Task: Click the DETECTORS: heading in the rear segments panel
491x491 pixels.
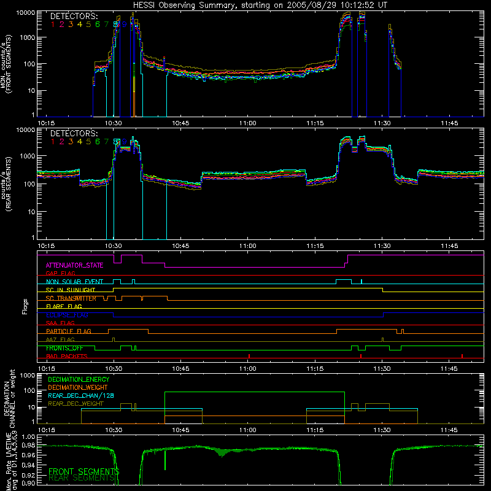Action: point(74,133)
